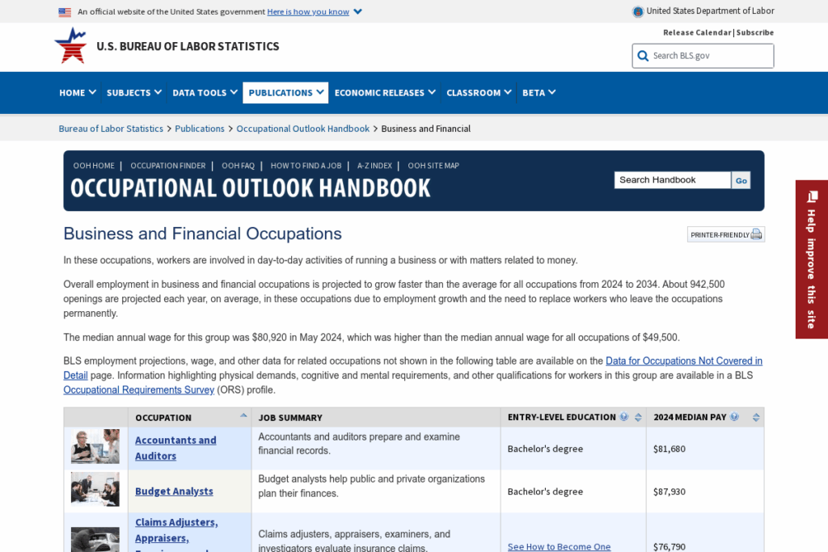Click the magnifier icon in BLS search
Screen dimensions: 828x552
point(643,56)
